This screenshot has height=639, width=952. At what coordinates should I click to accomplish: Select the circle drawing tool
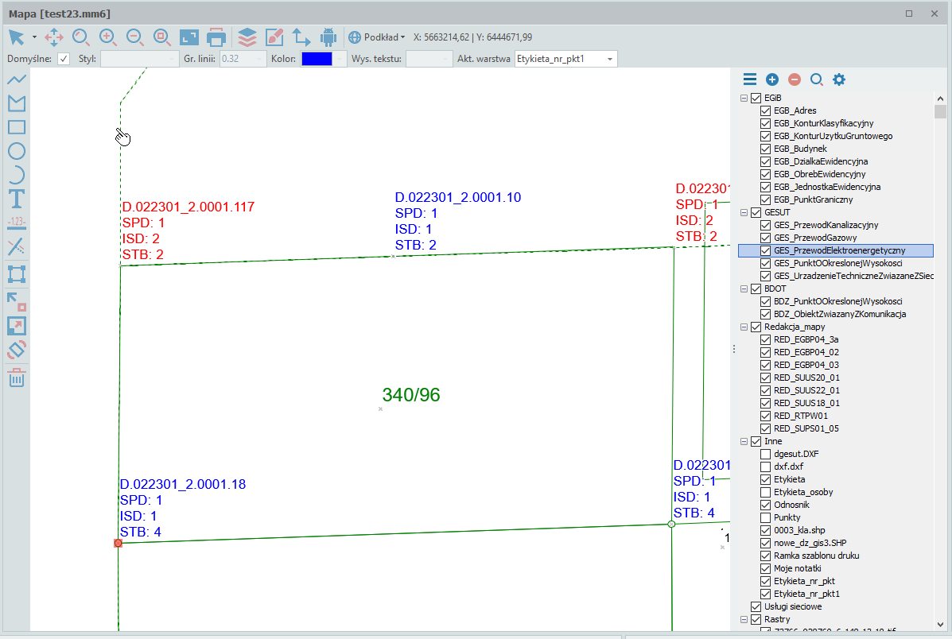point(17,151)
